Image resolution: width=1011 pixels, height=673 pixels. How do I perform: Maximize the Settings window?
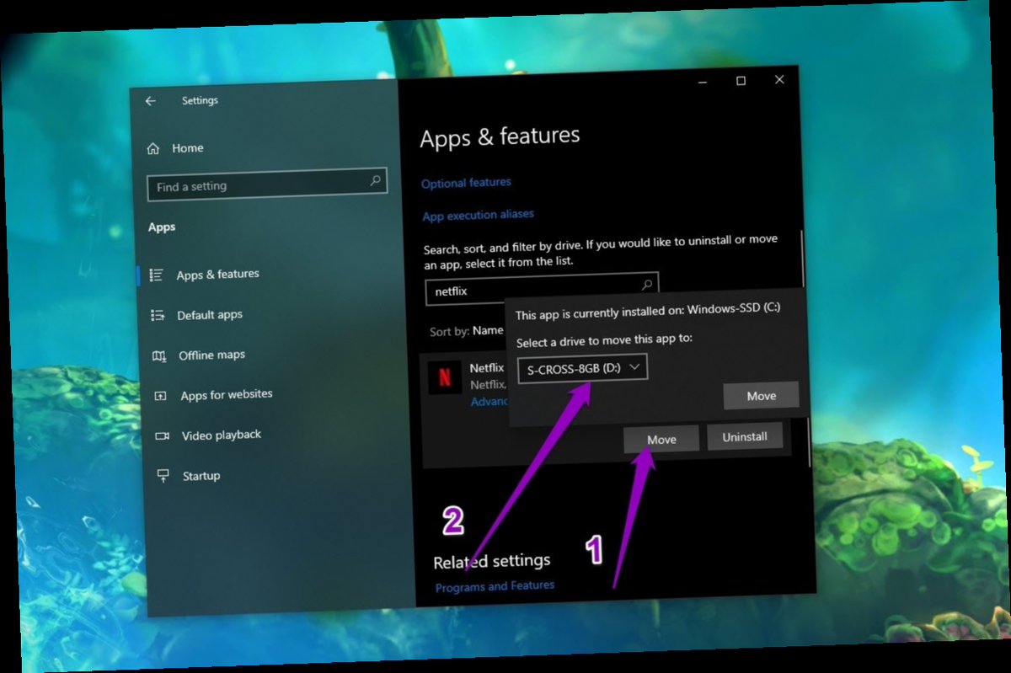coord(741,81)
